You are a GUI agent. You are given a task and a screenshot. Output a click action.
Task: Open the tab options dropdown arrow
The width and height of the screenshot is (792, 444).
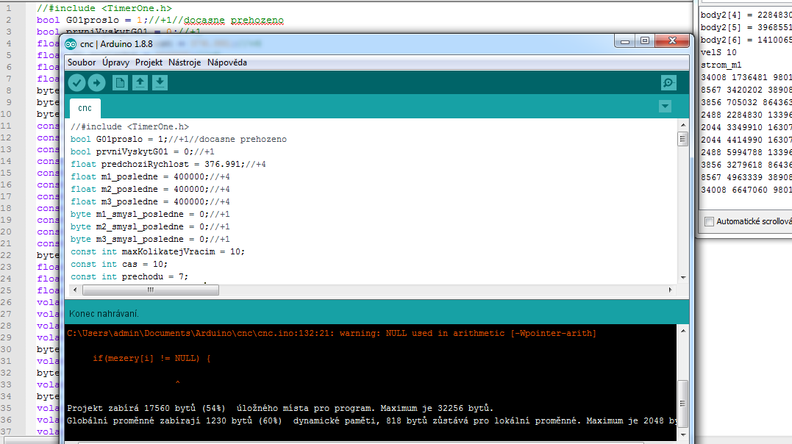point(665,107)
